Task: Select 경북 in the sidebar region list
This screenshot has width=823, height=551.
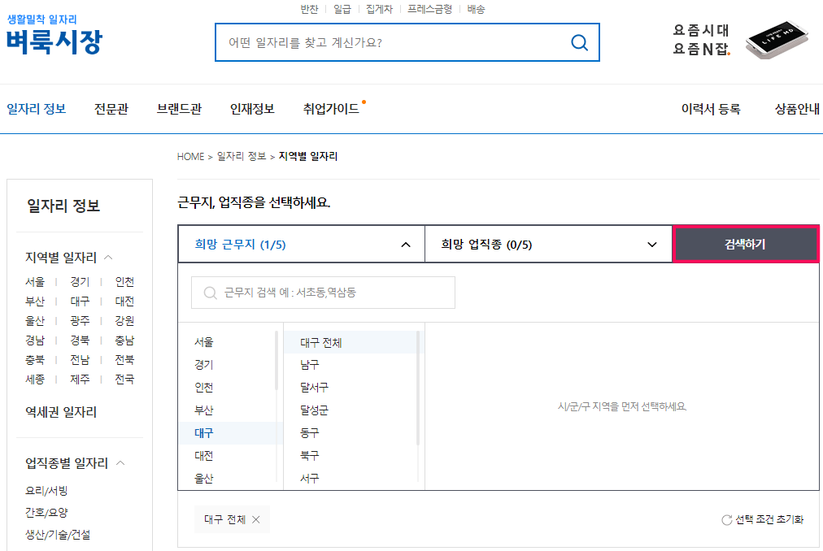Action: (80, 340)
